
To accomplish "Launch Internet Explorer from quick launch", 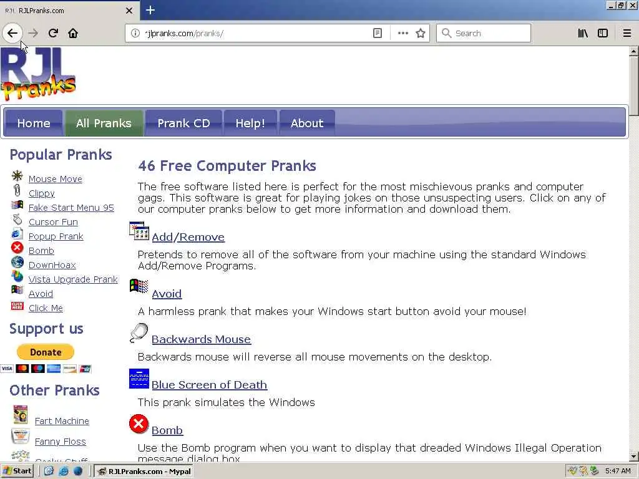I will click(x=63, y=472).
